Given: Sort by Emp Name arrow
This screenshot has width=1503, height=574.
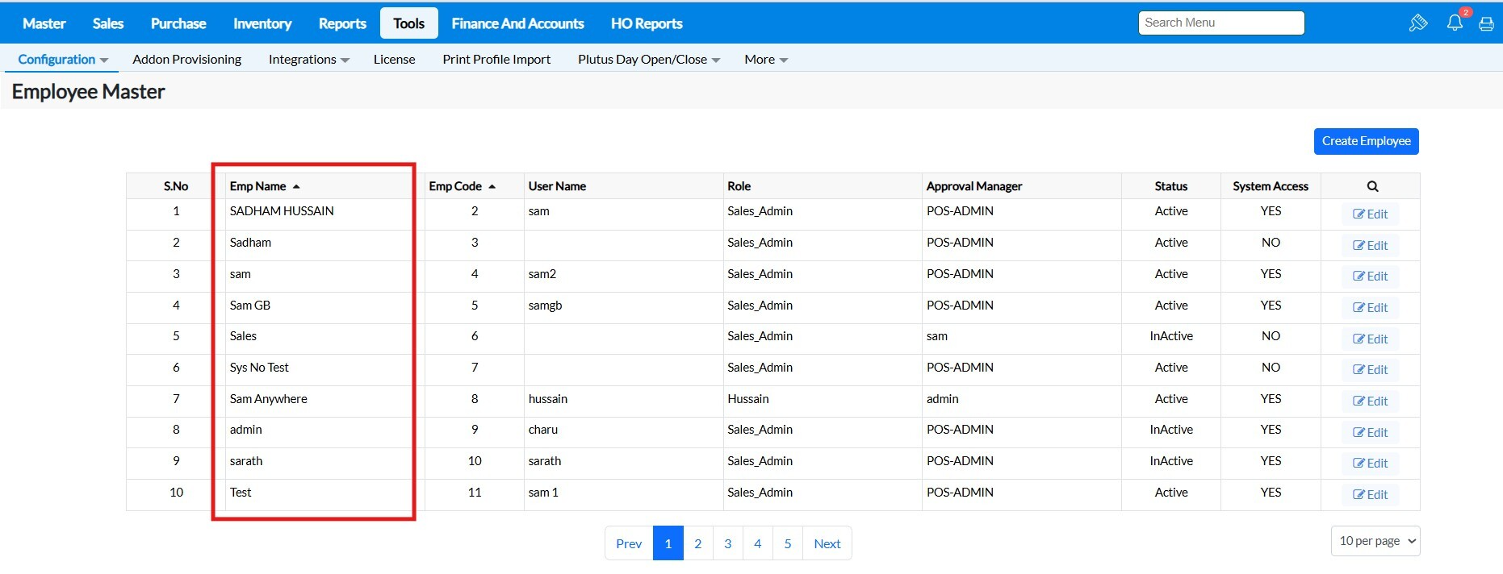Looking at the screenshot, I should tap(296, 186).
